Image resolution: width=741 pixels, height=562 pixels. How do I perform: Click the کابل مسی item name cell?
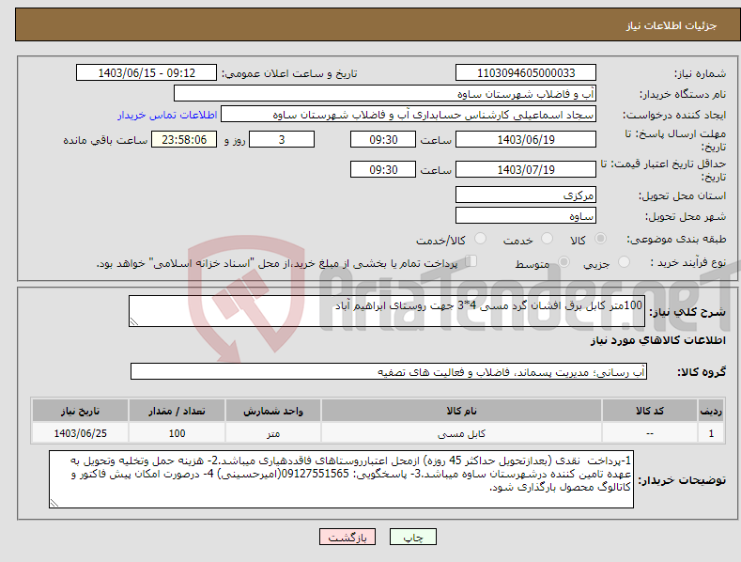point(461,433)
